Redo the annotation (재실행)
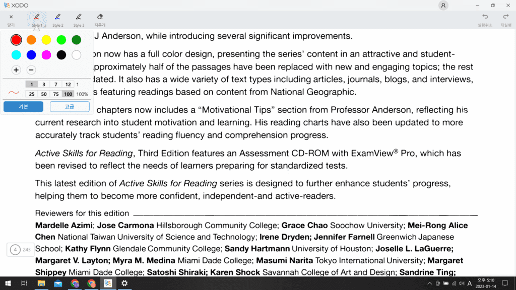 [x=506, y=20]
